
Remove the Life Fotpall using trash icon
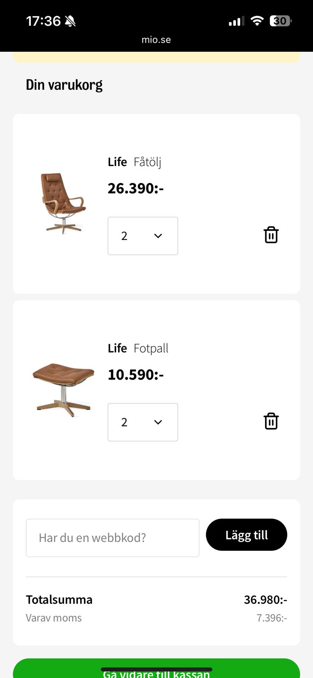[271, 421]
